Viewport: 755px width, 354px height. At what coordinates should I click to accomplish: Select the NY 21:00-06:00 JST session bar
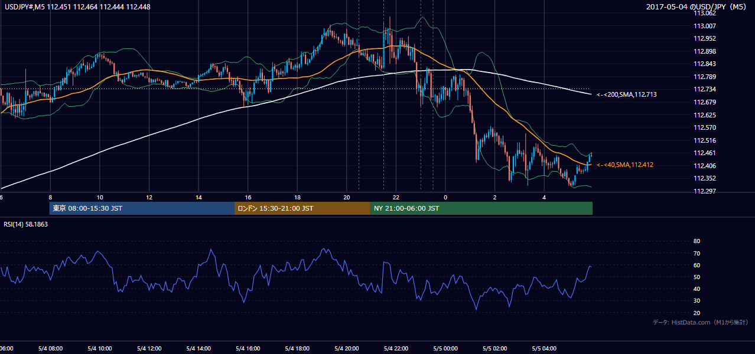click(481, 208)
